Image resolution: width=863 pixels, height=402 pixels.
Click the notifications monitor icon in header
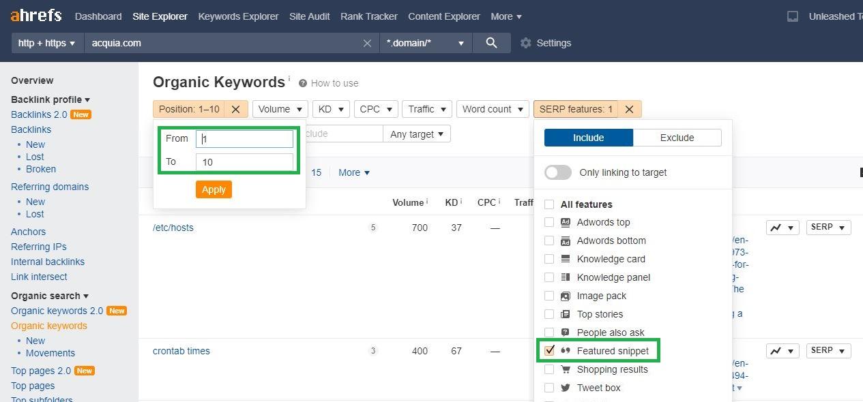[x=793, y=16]
